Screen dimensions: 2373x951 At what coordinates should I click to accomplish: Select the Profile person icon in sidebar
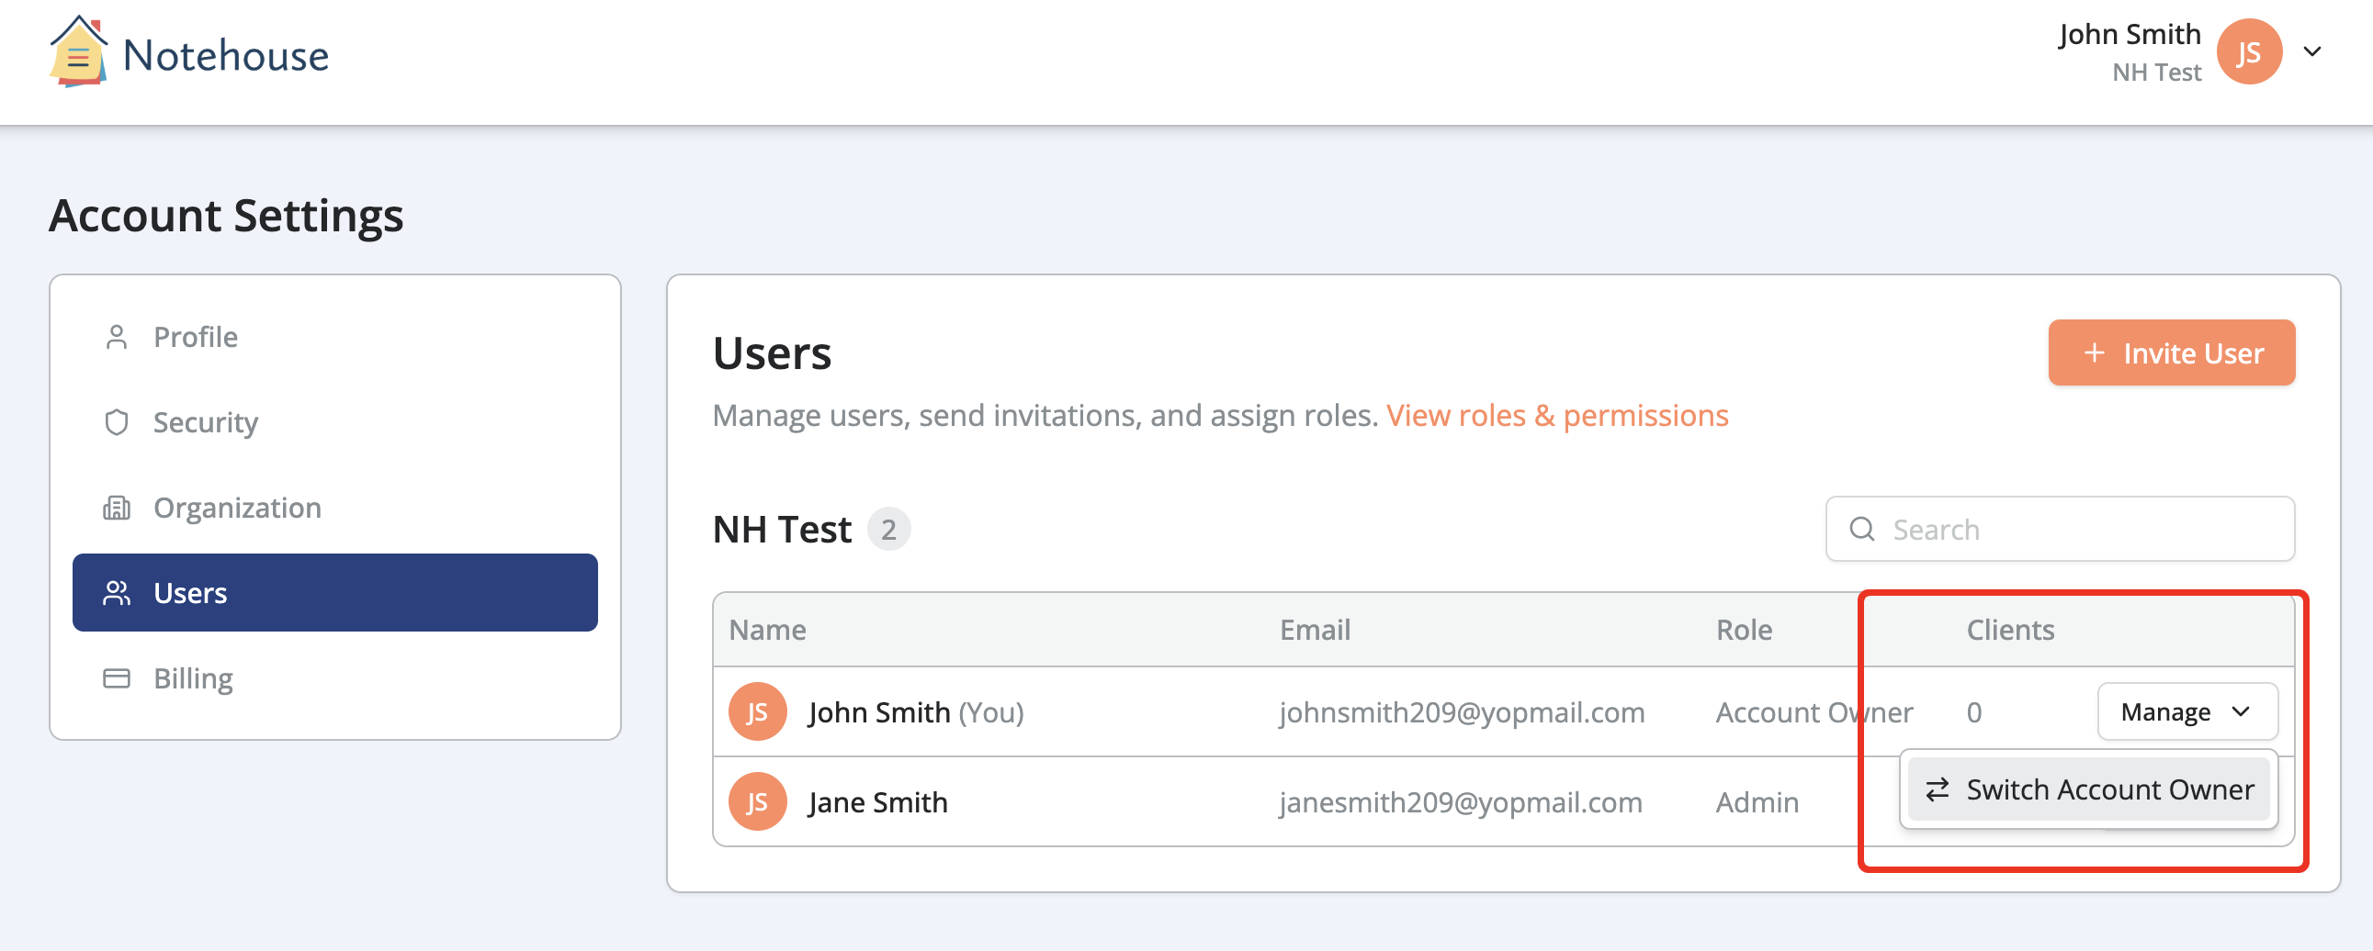coord(117,337)
